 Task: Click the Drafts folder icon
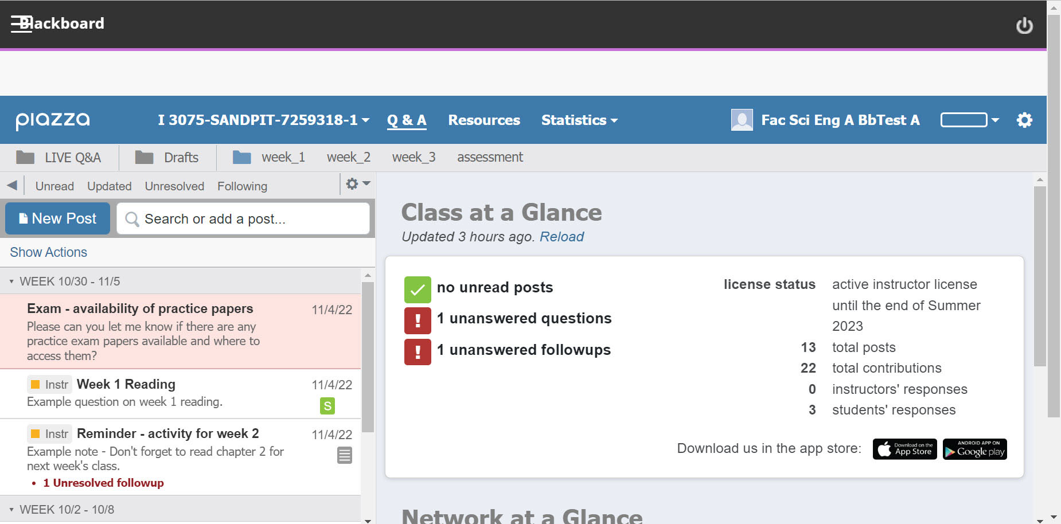coord(143,157)
